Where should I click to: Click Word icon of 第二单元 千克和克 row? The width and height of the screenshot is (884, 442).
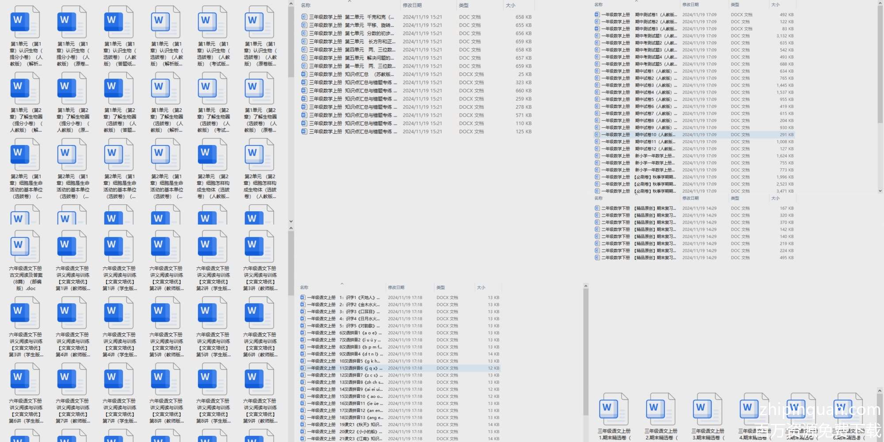pyautogui.click(x=304, y=17)
